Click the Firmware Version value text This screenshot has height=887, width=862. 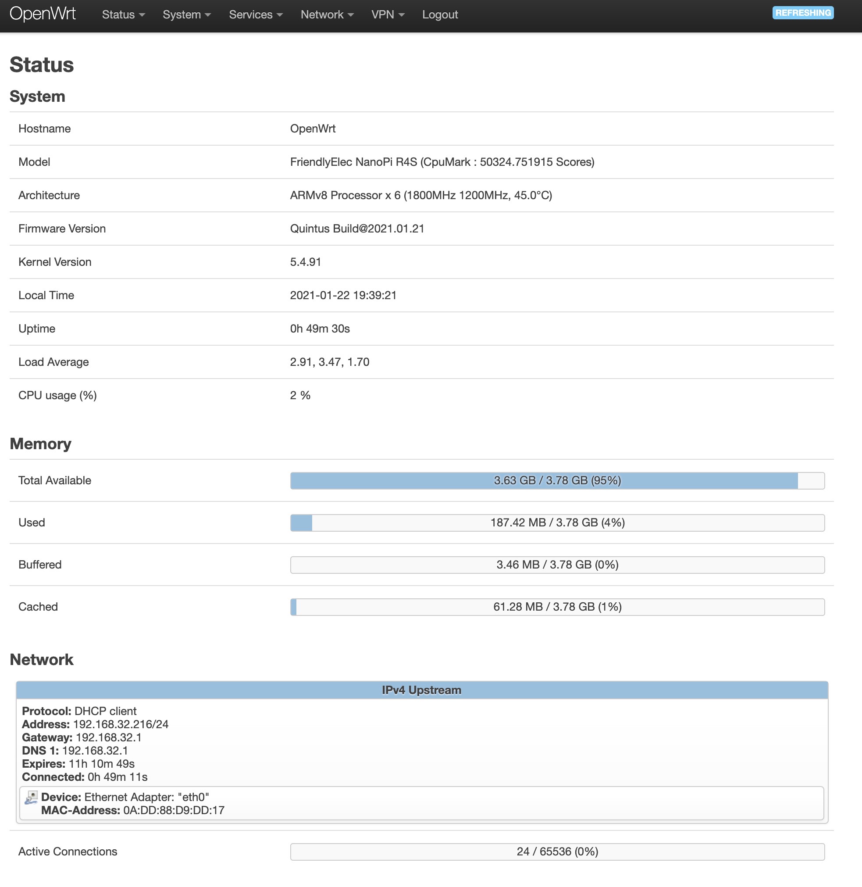[357, 228]
